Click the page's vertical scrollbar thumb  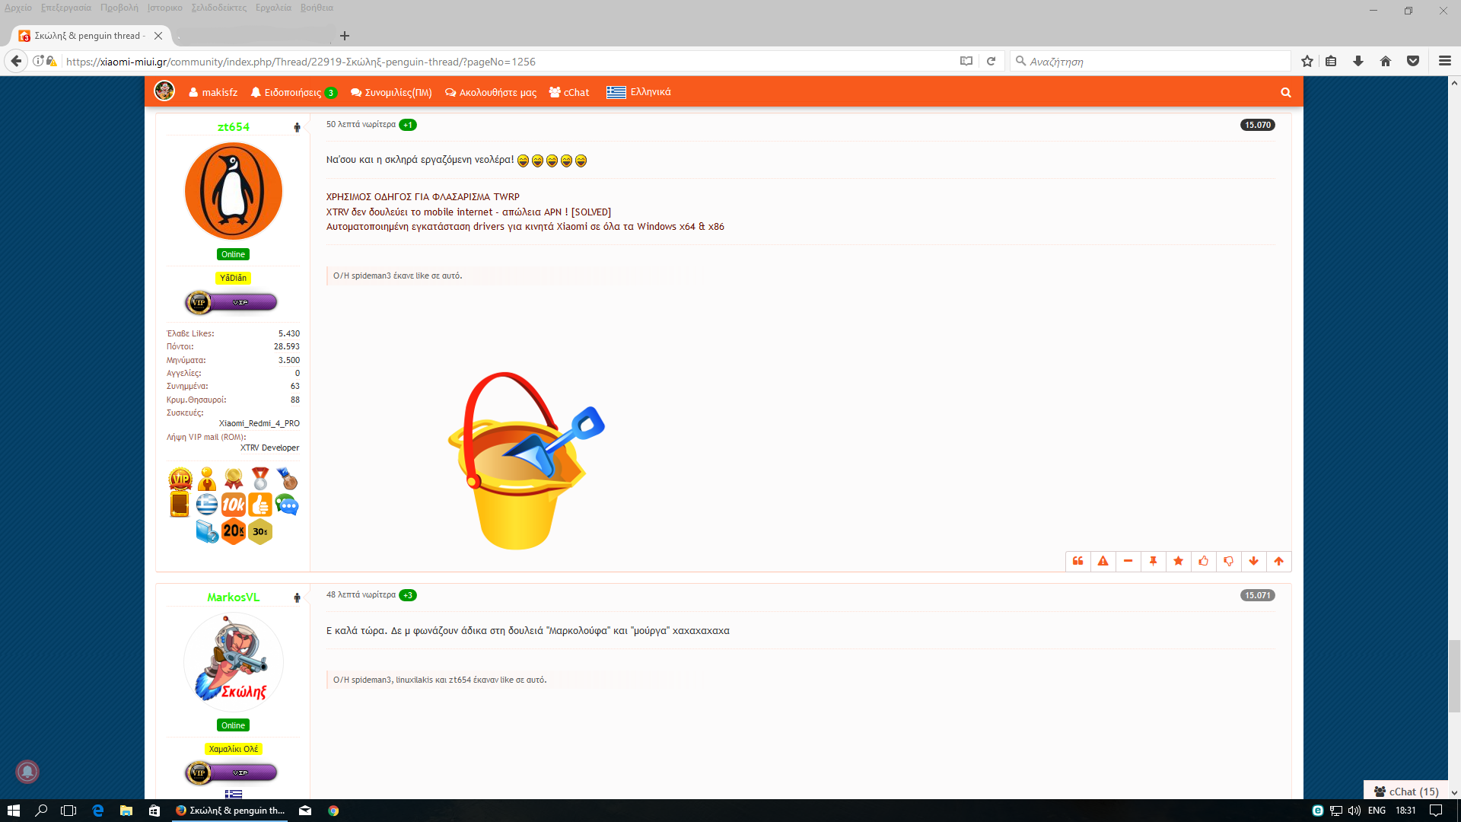(x=1454, y=676)
